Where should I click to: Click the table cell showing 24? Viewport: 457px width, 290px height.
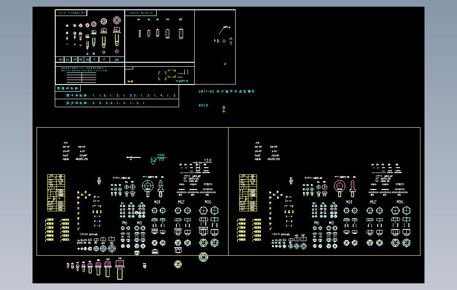[67, 60]
